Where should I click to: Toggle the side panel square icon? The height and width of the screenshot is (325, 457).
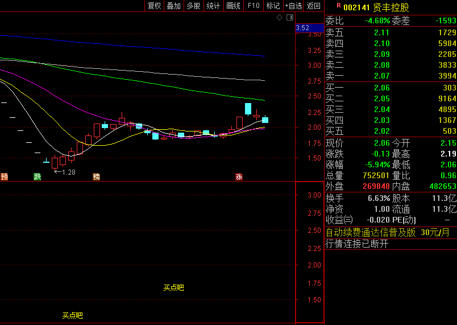(x=290, y=18)
